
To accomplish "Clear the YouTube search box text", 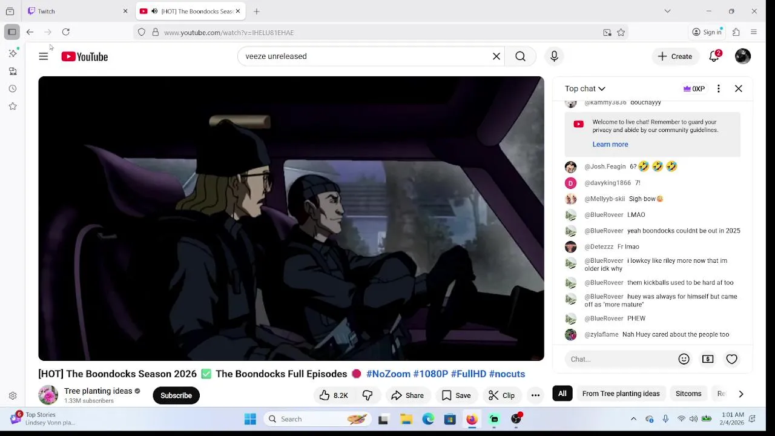I will pos(496,56).
